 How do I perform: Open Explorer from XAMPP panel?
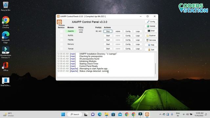pos(151,35)
